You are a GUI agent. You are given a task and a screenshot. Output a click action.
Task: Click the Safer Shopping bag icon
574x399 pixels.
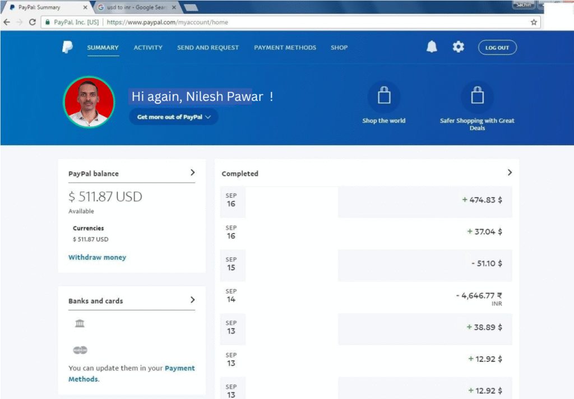click(477, 97)
